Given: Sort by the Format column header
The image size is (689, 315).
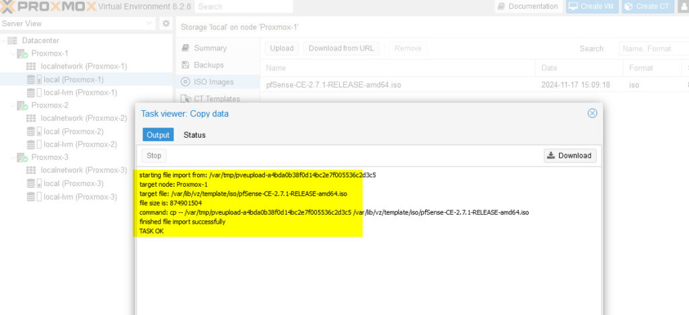Looking at the screenshot, I should [x=652, y=68].
